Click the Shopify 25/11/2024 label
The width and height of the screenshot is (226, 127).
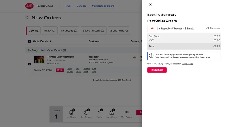pos(43,70)
